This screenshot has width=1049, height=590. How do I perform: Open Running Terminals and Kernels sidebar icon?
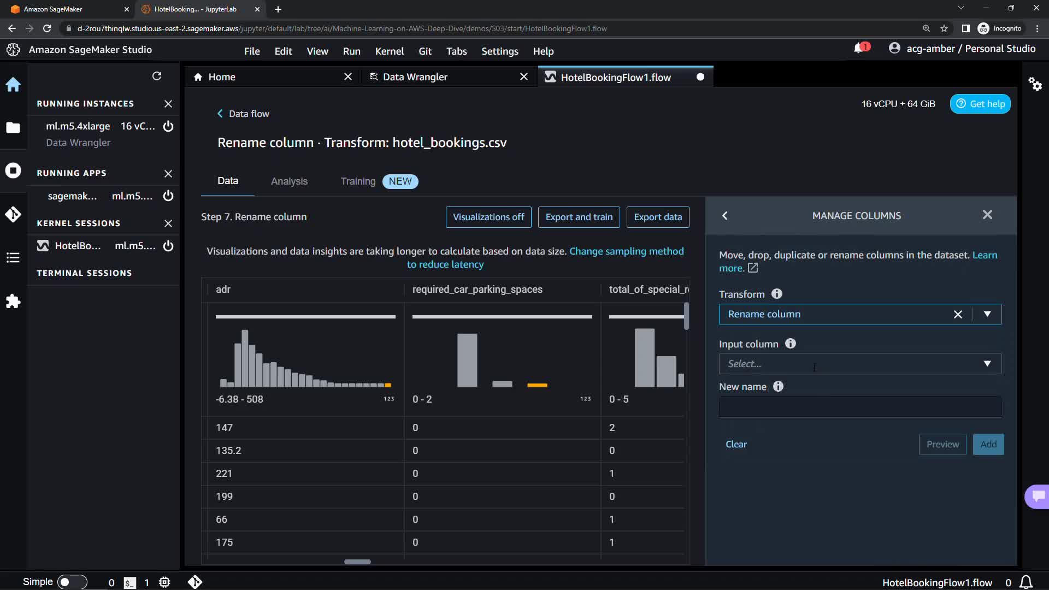click(x=13, y=170)
